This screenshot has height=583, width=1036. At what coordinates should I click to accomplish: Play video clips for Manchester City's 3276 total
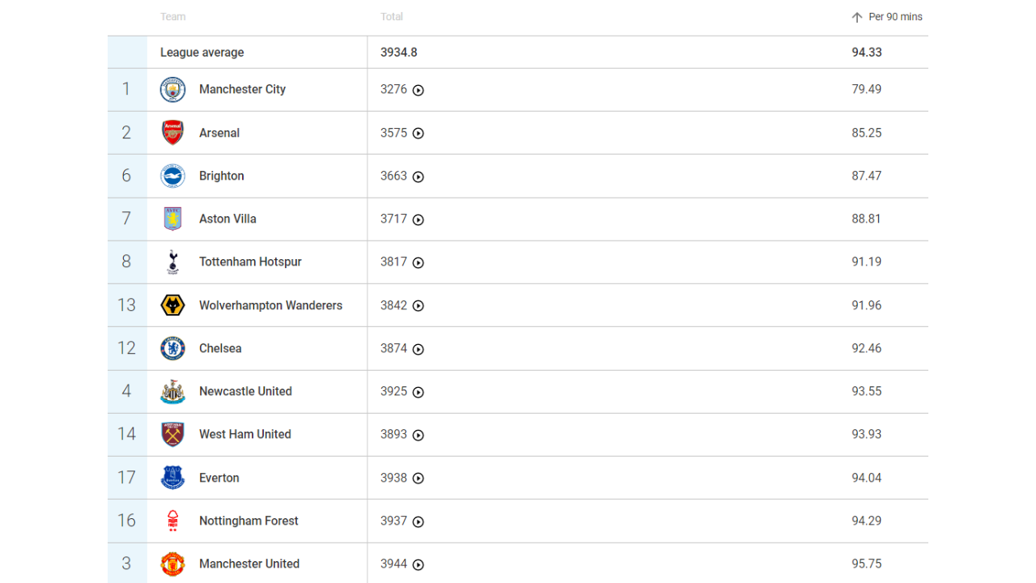[418, 91]
